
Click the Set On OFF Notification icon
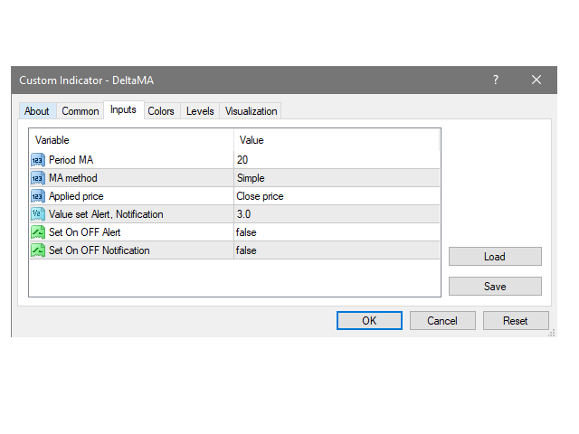38,250
